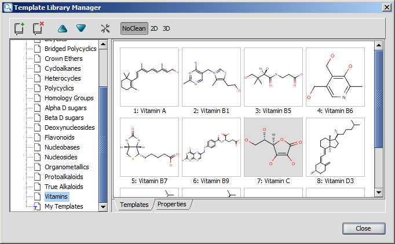Screen dimensions: 395x244
Task: Open the template settings tools icon
Action: click(x=105, y=28)
